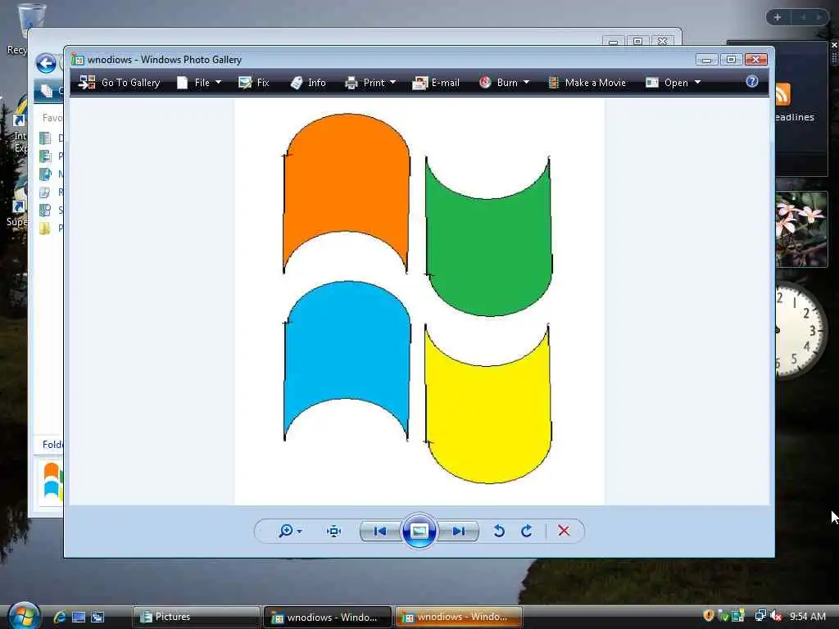Open the File menu
The height and width of the screenshot is (629, 839).
(x=198, y=83)
